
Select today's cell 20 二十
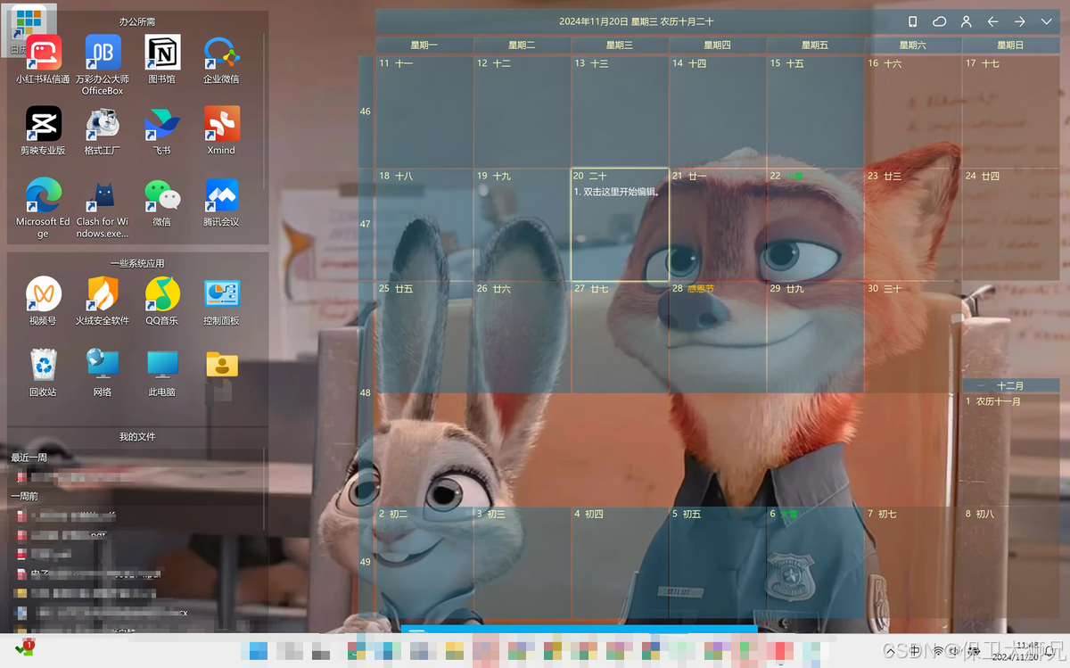[x=620, y=225]
